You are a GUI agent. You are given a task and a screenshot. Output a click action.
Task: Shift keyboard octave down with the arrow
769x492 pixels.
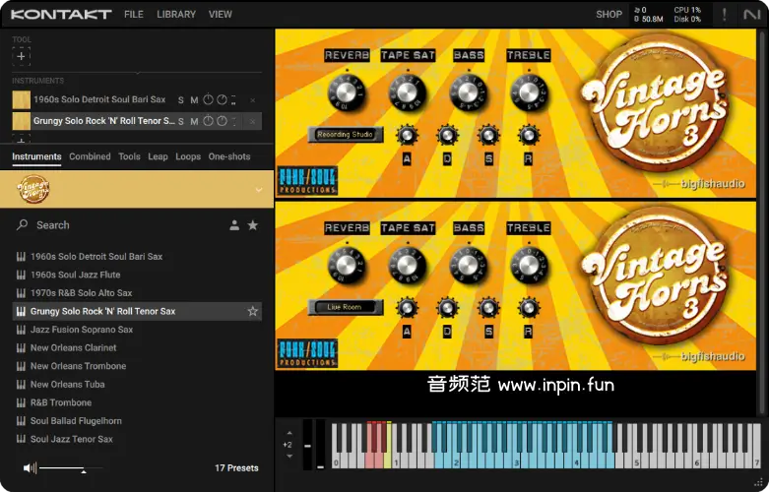click(x=289, y=457)
